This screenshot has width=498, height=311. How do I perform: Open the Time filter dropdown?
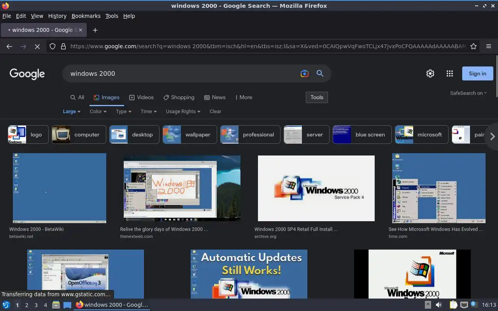click(x=149, y=111)
